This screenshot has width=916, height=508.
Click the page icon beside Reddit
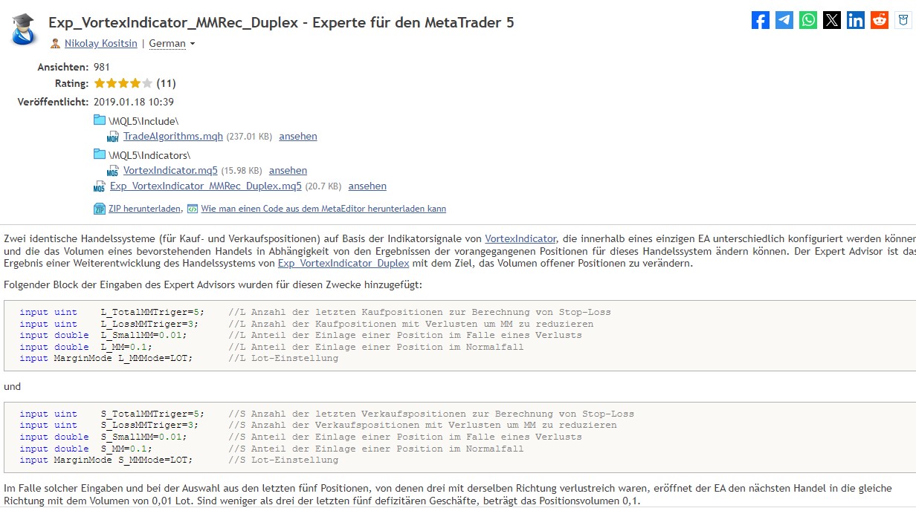point(903,20)
